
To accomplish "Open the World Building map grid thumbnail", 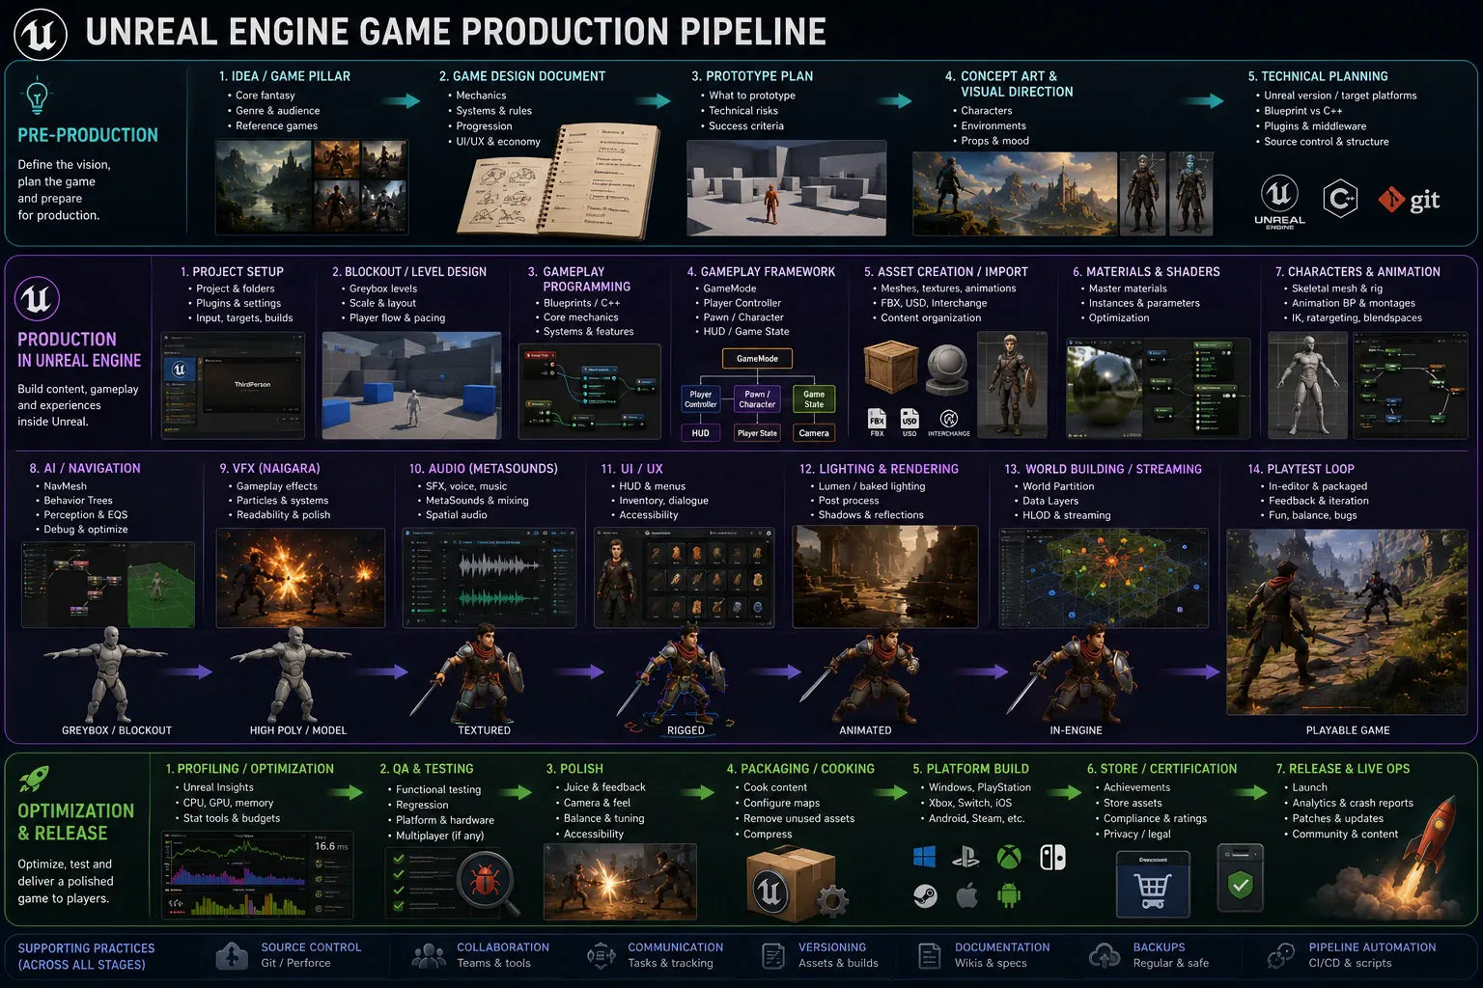I will pyautogui.click(x=1104, y=577).
